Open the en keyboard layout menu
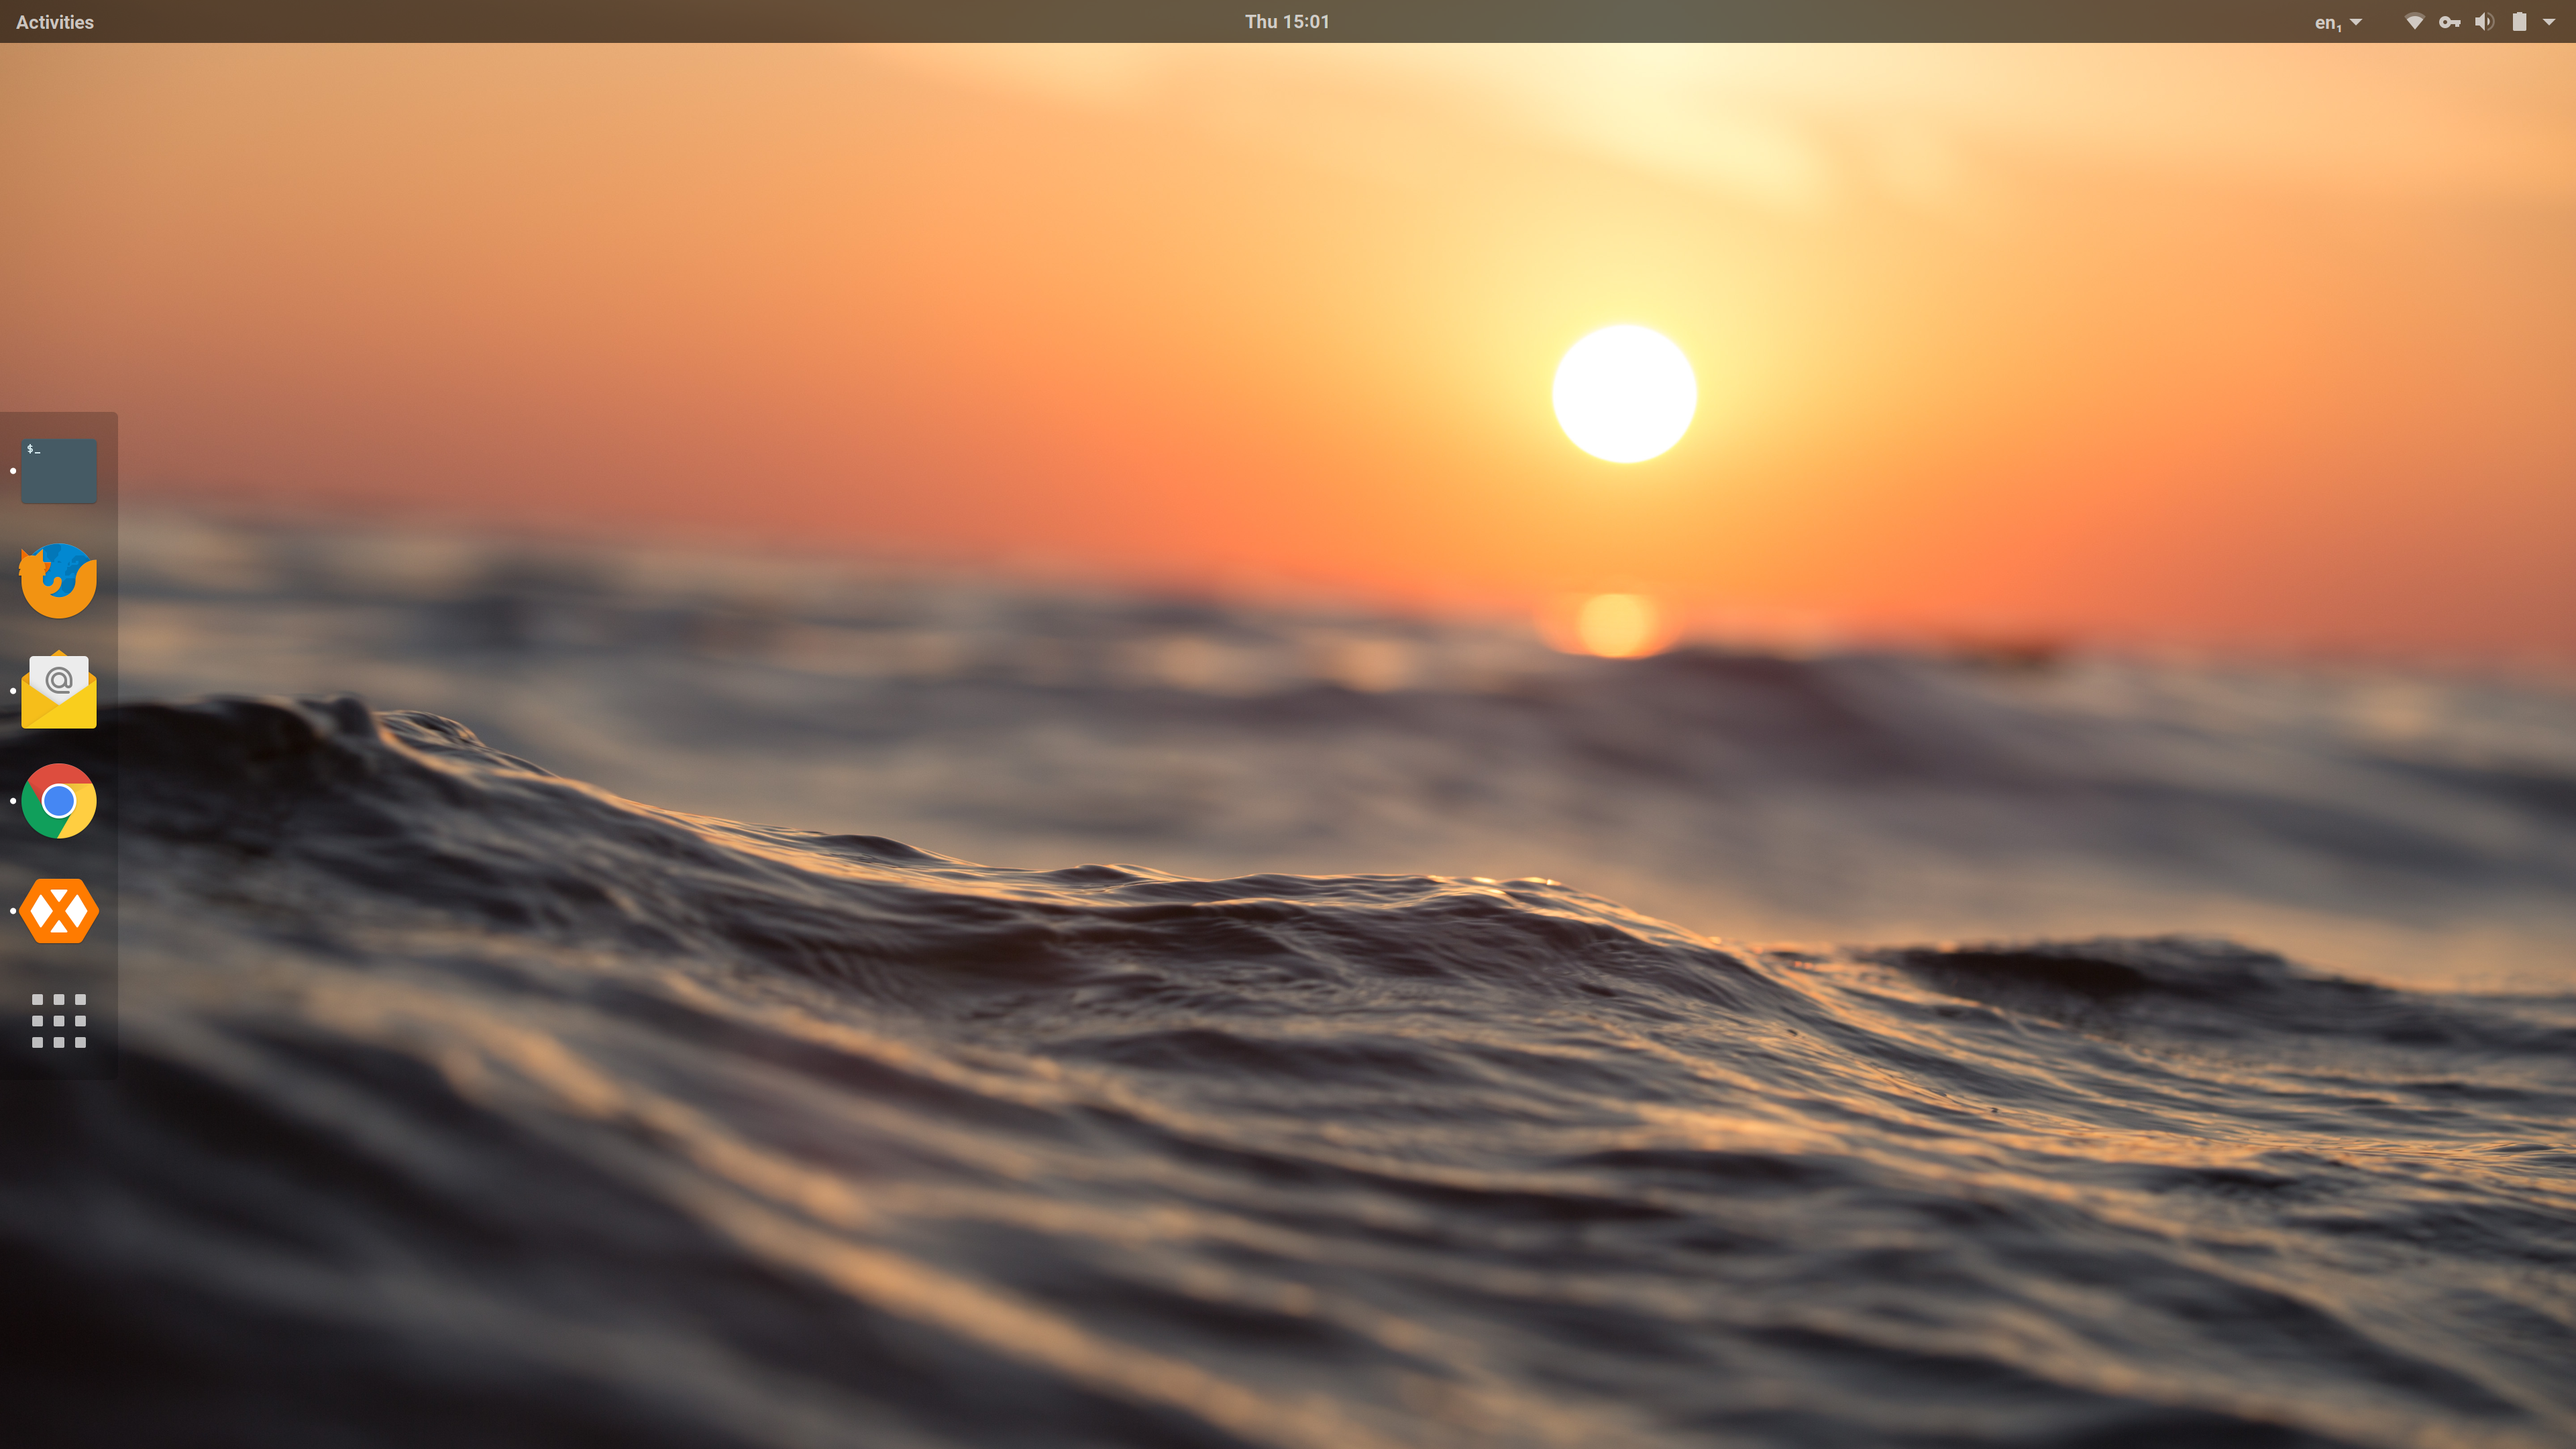Image resolution: width=2576 pixels, height=1449 pixels. tap(2338, 22)
